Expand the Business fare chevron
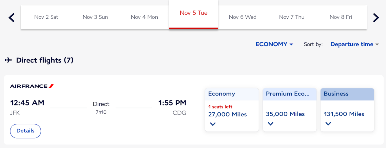386x148 pixels. click(328, 124)
